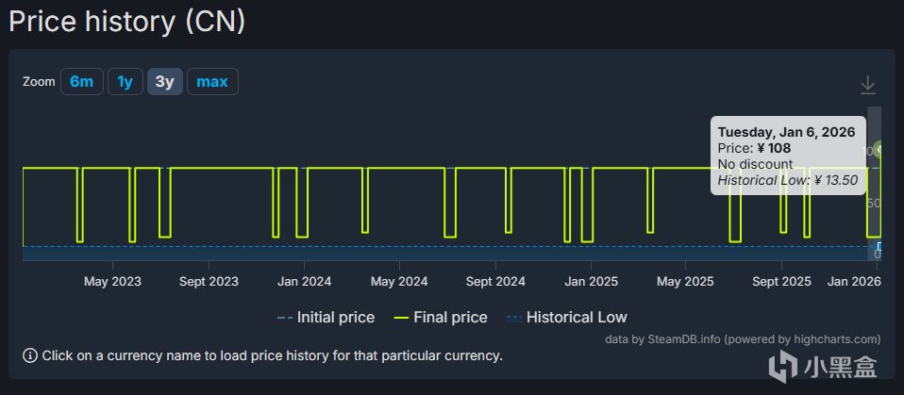Click the May 2023 axis label
This screenshot has width=904, height=395.
click(112, 281)
